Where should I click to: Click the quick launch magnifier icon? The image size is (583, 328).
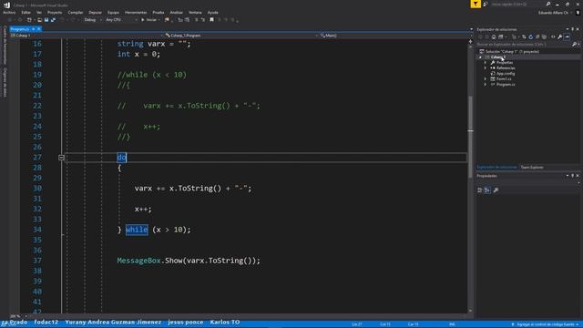coord(548,4)
